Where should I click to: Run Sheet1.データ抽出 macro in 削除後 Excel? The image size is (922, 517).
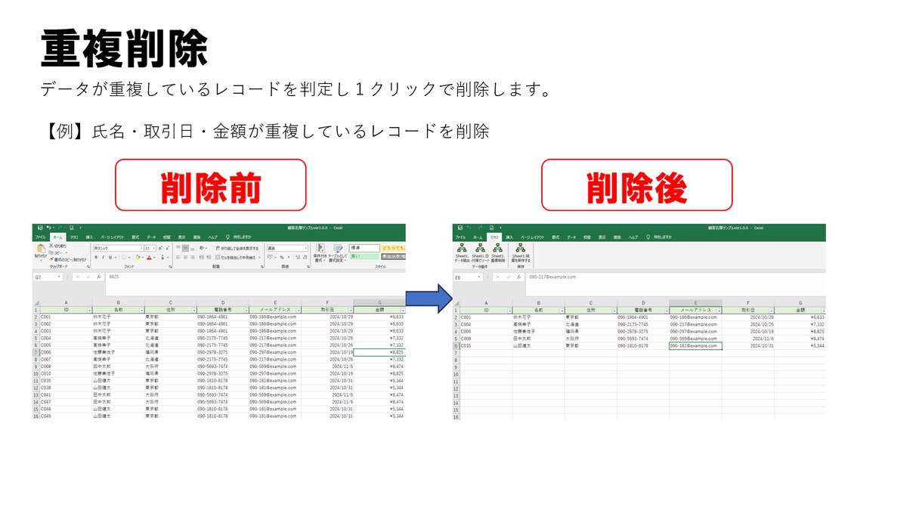coord(462,252)
